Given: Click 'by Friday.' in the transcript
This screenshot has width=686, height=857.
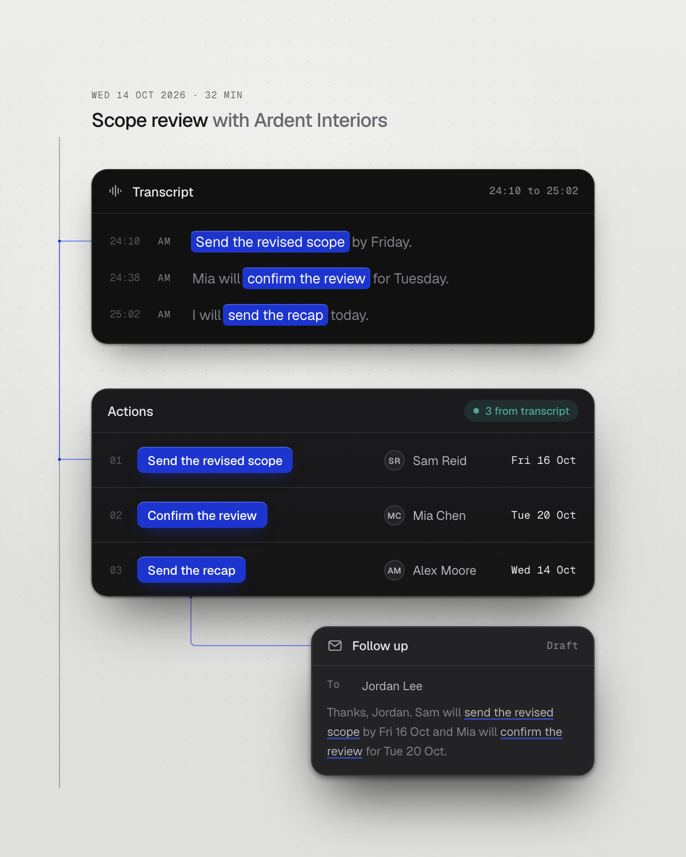Looking at the screenshot, I should click(x=382, y=242).
